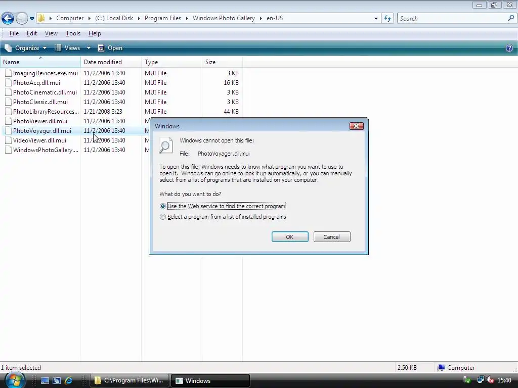Open the recent pages dropdown arrow
518x388 pixels.
click(32, 19)
